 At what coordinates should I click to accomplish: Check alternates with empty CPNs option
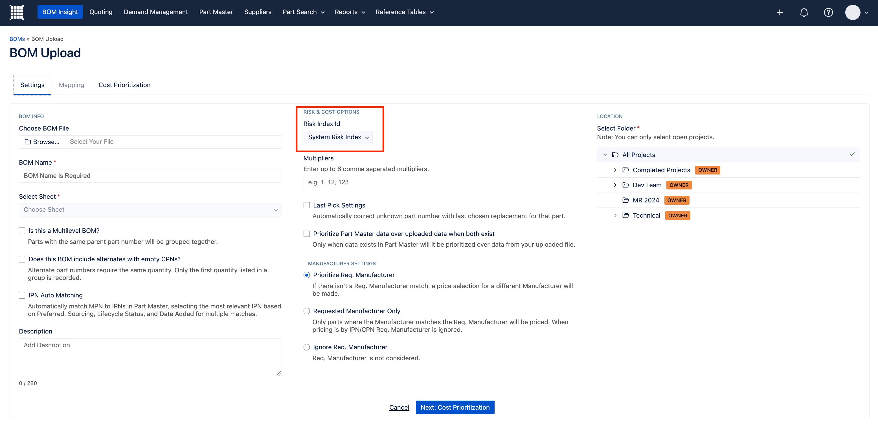[x=22, y=259]
